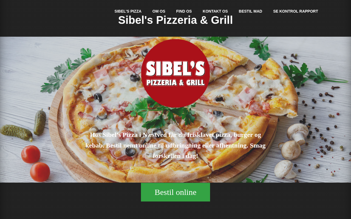Click the two red tomatoes in photo
The width and height of the screenshot is (351, 219).
click(36, 163)
